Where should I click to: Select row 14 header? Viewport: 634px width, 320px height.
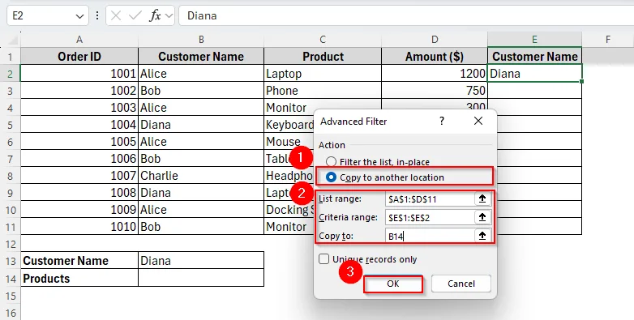[x=10, y=279]
